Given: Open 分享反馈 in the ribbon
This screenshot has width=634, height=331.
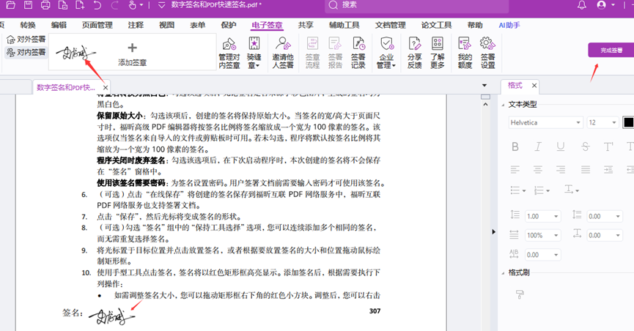Looking at the screenshot, I should 414,52.
